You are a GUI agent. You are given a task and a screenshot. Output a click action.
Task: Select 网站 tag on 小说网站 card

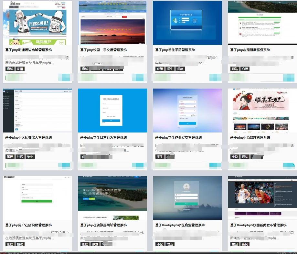[245, 157]
